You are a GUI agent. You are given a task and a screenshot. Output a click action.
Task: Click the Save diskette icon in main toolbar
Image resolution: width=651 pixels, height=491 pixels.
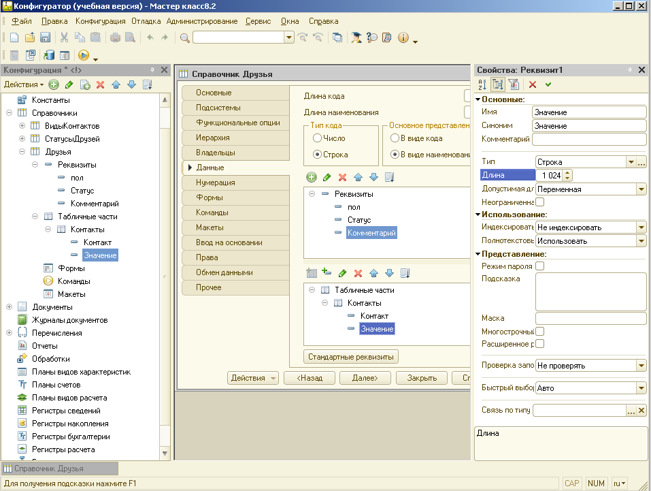(x=46, y=37)
